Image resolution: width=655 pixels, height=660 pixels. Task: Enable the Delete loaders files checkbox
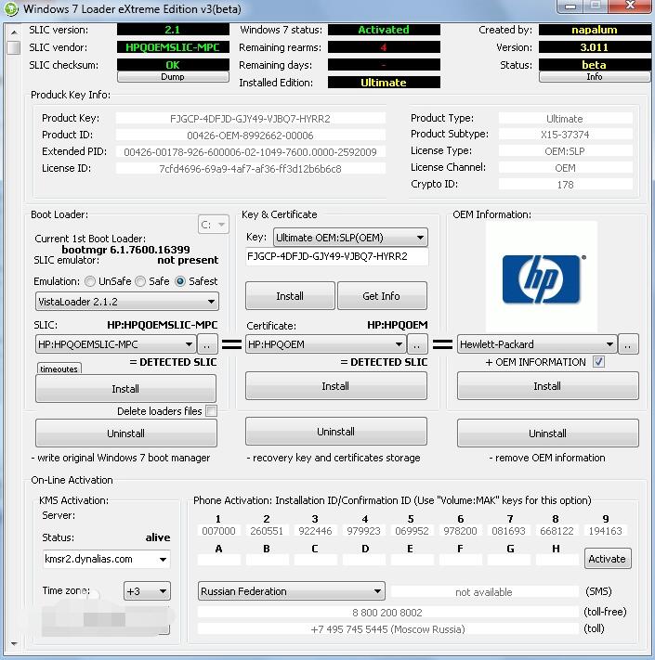click(x=211, y=411)
